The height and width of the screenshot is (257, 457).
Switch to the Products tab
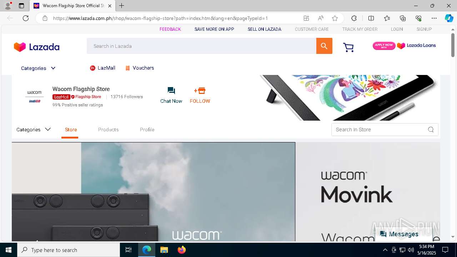click(x=108, y=130)
